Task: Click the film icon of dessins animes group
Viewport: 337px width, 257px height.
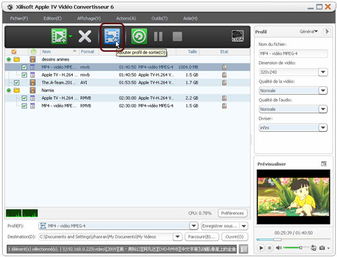Action: (32, 59)
